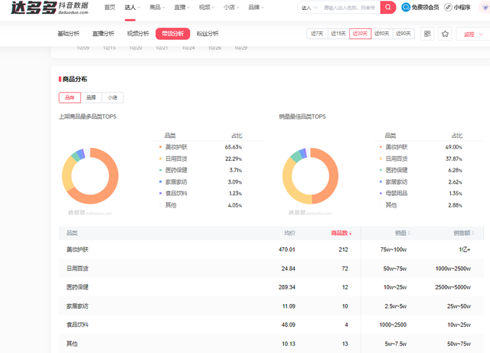Select the 近7天 time range
This screenshot has width=490, height=353.
pyautogui.click(x=316, y=34)
